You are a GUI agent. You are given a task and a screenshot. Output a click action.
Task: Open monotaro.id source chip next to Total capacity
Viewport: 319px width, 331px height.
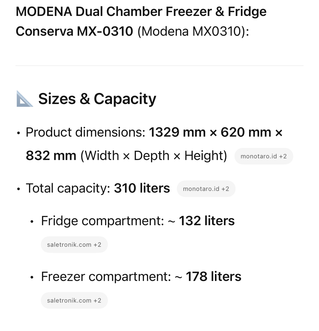pyautogui.click(x=206, y=189)
